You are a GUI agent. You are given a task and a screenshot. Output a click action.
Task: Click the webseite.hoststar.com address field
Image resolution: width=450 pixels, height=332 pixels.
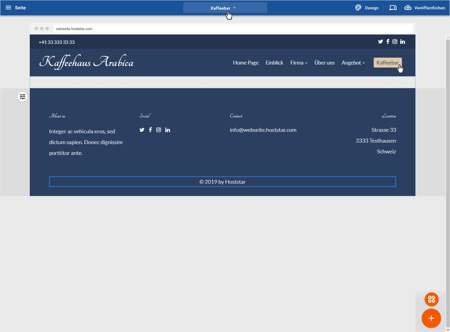coord(233,29)
